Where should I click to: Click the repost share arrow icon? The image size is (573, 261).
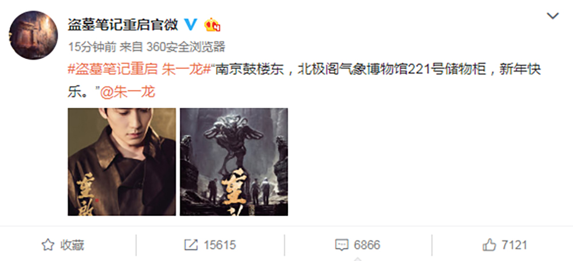[x=191, y=245]
